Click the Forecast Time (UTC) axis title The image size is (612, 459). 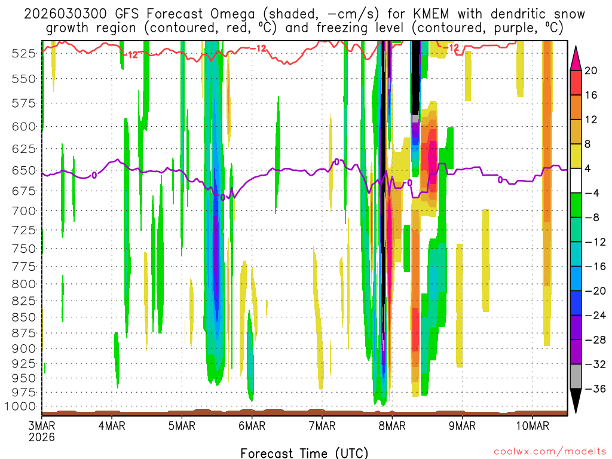pyautogui.click(x=304, y=453)
